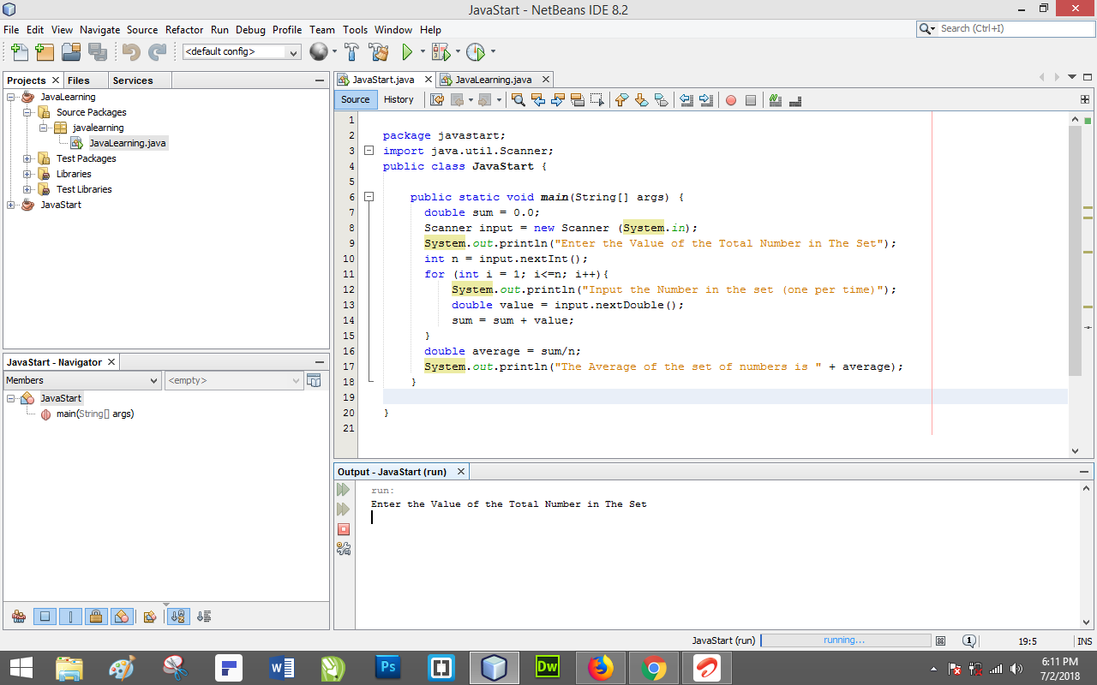Click the Next Bookmark icon
The image size is (1097, 685).
tap(642, 100)
